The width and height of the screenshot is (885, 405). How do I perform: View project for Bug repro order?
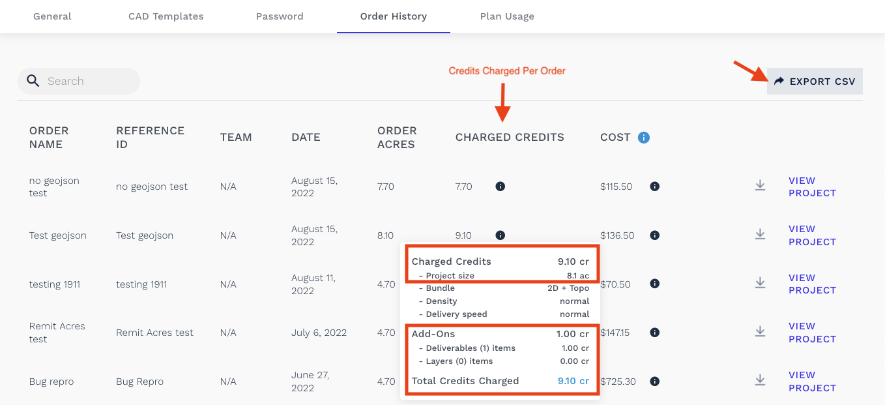tap(812, 382)
